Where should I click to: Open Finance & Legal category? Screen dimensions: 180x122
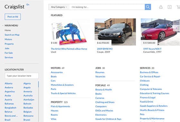(x=148, y=98)
